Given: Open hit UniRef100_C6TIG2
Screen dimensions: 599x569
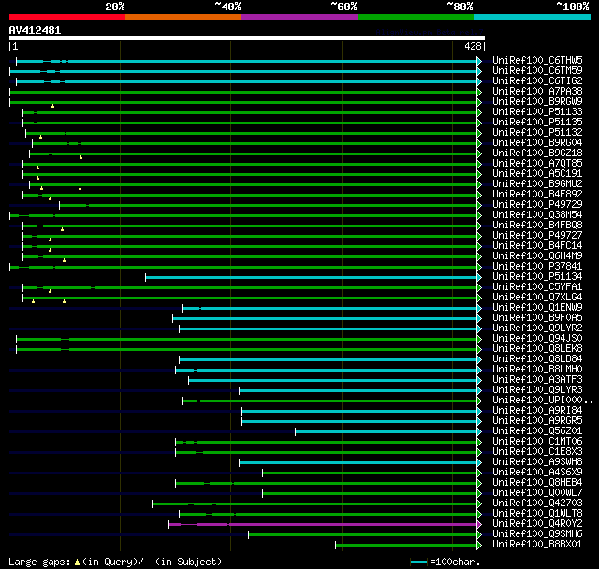Looking at the screenshot, I should pos(537,81).
